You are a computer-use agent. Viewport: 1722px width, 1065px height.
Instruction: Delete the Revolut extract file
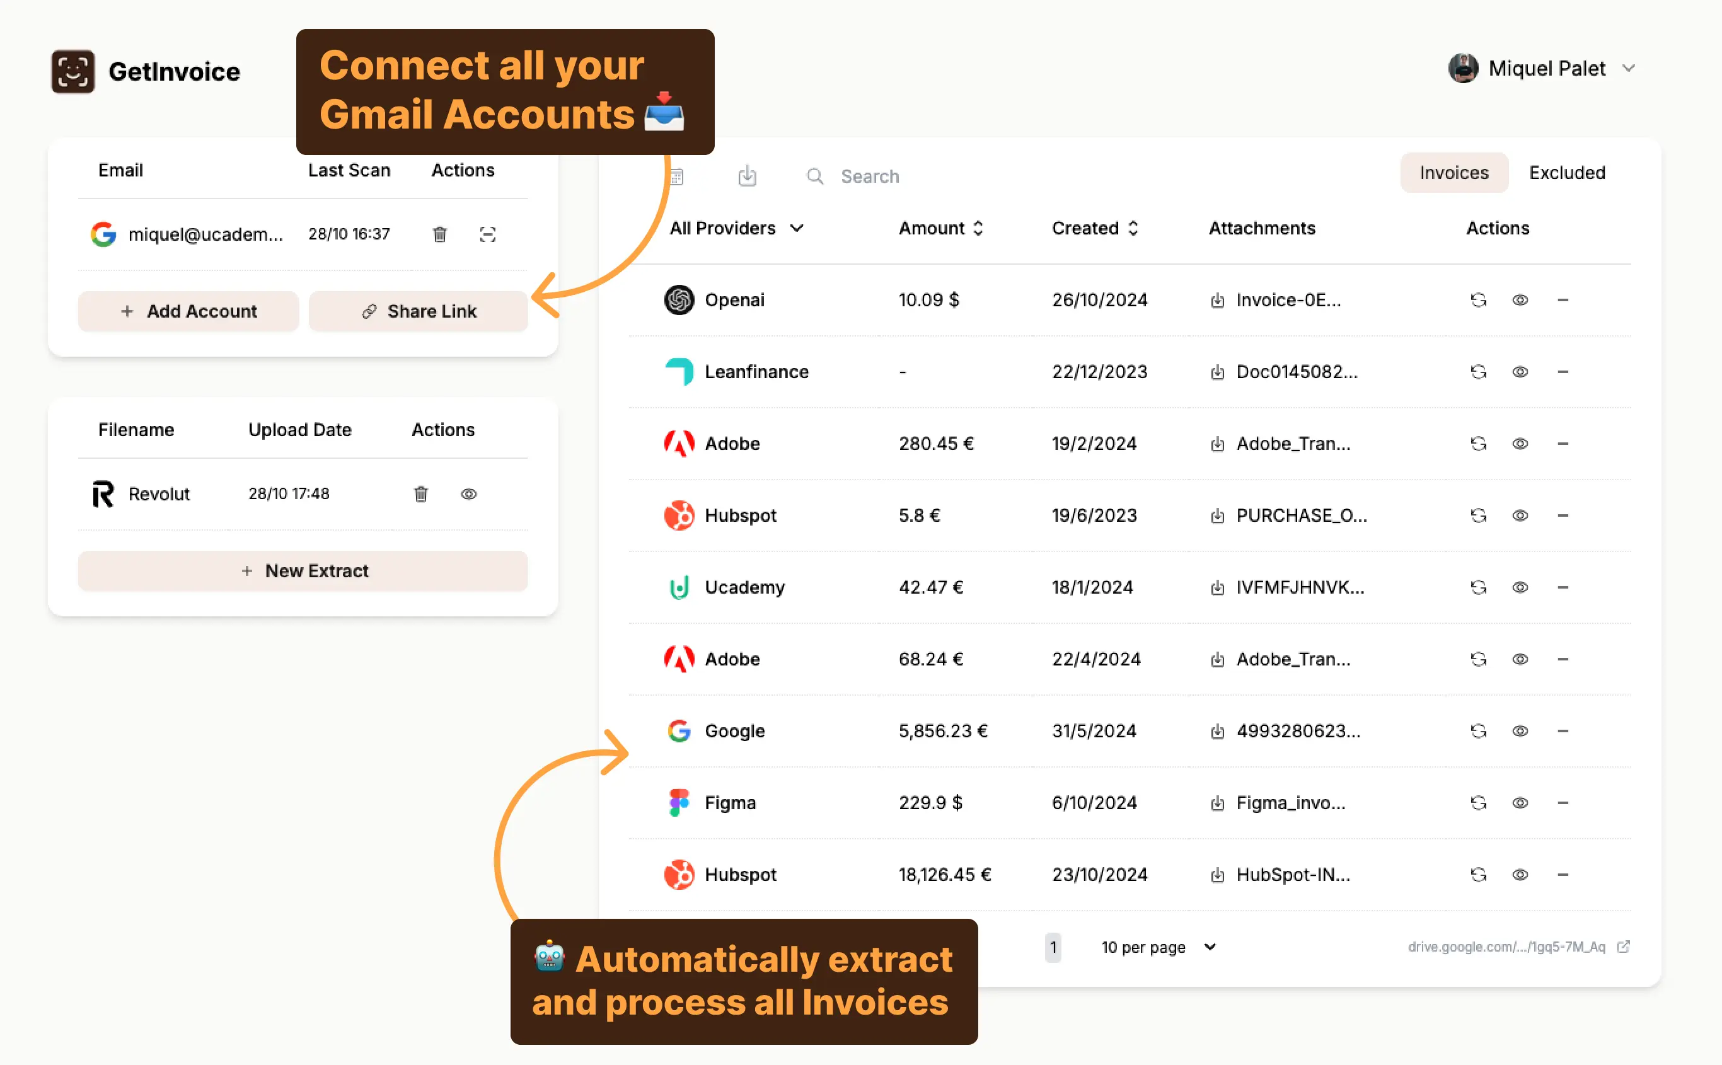[x=420, y=494]
